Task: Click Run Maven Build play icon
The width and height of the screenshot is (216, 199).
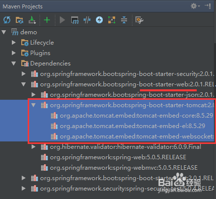Action: 62,20
